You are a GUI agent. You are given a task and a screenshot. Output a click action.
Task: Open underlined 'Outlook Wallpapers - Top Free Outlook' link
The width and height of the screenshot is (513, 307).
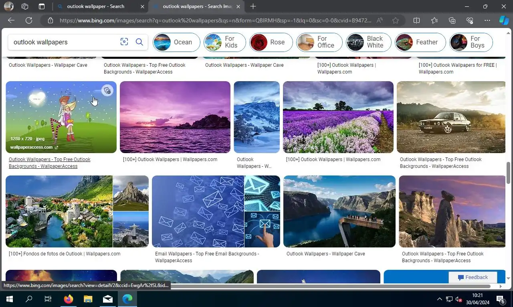pos(50,163)
